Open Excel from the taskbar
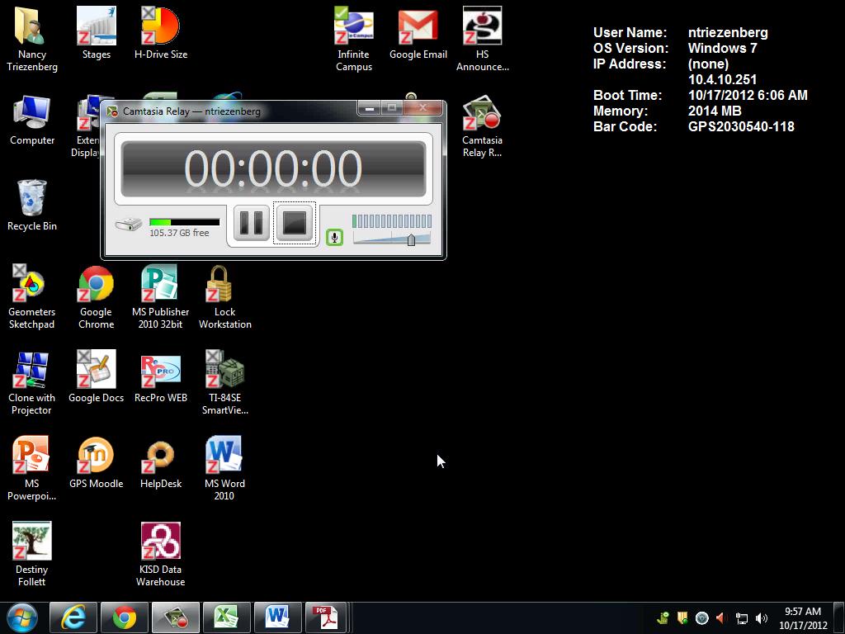This screenshot has height=634, width=845. [x=227, y=617]
